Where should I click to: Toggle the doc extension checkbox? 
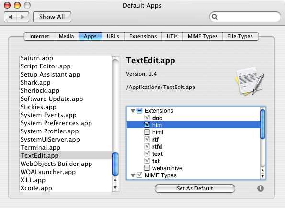pos(147,118)
